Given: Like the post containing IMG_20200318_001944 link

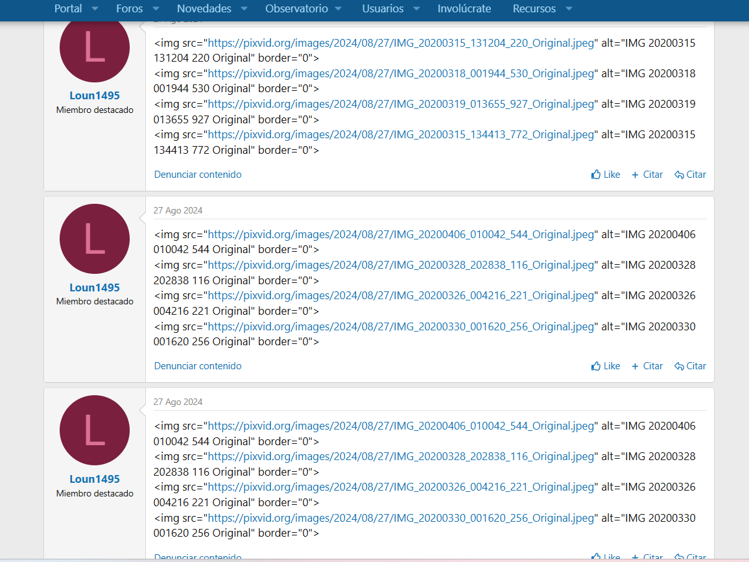Looking at the screenshot, I should pos(605,175).
